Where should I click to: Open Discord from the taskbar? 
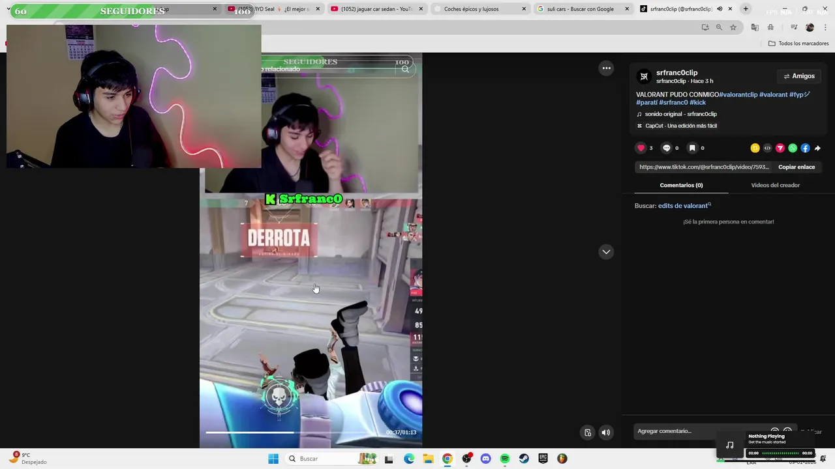485,459
